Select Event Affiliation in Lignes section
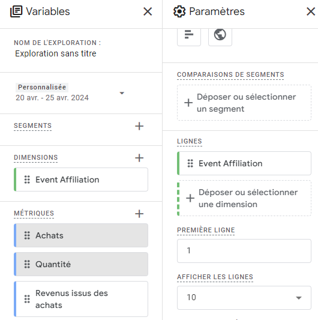This screenshot has width=318, height=320. click(x=244, y=163)
